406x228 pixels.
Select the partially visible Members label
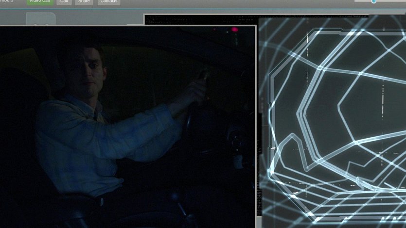pos(7,1)
